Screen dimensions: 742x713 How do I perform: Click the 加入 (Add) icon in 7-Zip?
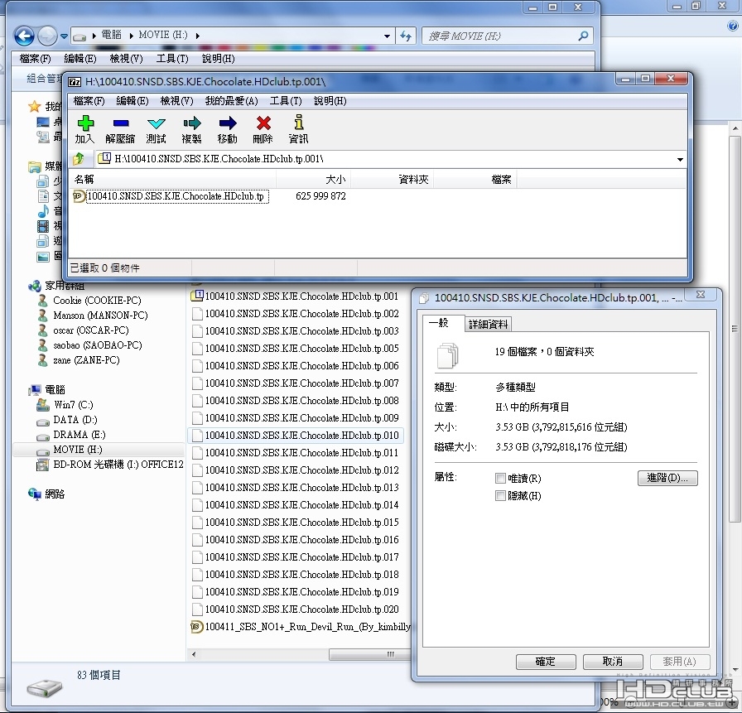tap(85, 123)
